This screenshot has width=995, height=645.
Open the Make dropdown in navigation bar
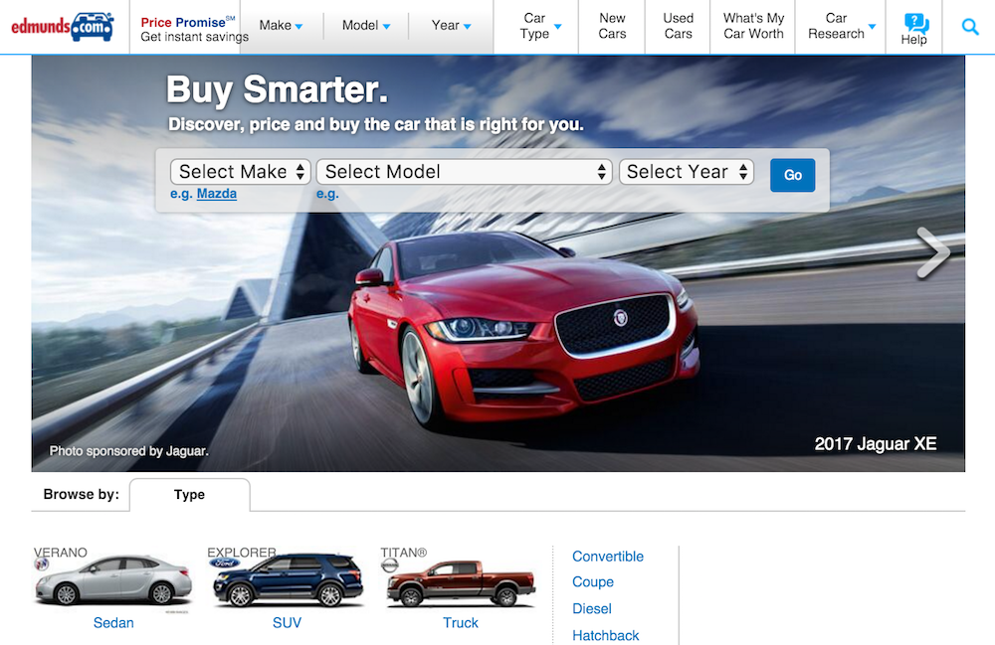click(282, 26)
